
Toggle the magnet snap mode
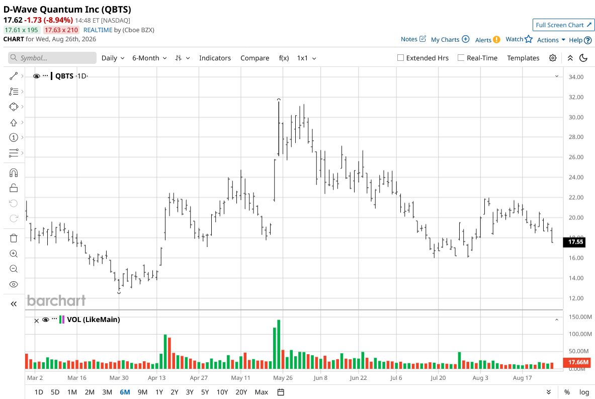pyautogui.click(x=14, y=173)
